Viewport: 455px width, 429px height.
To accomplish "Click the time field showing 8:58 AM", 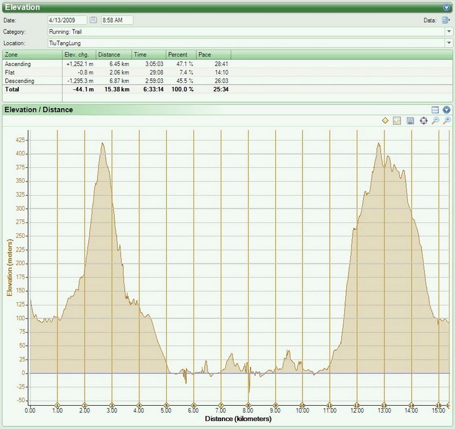I will coord(117,20).
